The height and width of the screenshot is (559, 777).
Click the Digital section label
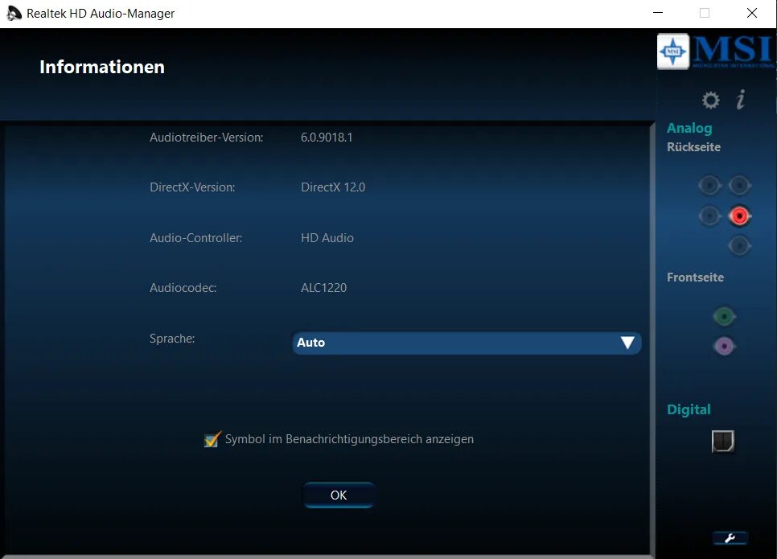pos(689,409)
